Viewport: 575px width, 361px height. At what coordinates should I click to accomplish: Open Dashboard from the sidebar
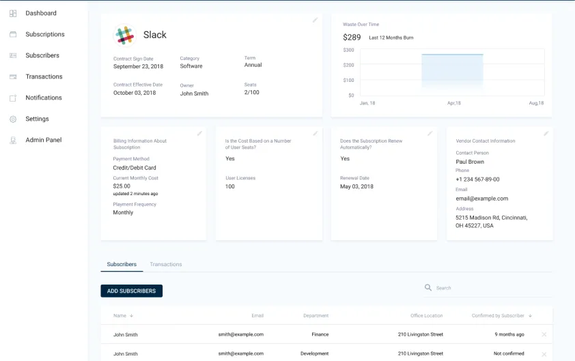[x=41, y=13]
